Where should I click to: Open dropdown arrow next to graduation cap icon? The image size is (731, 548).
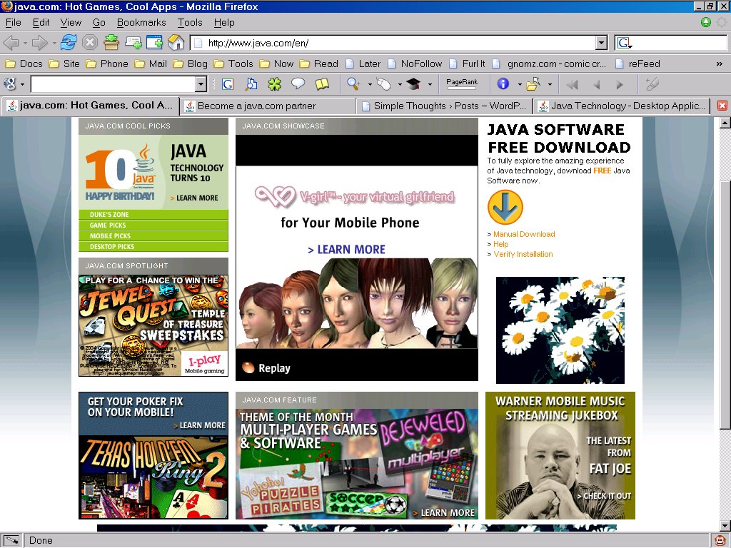point(429,85)
